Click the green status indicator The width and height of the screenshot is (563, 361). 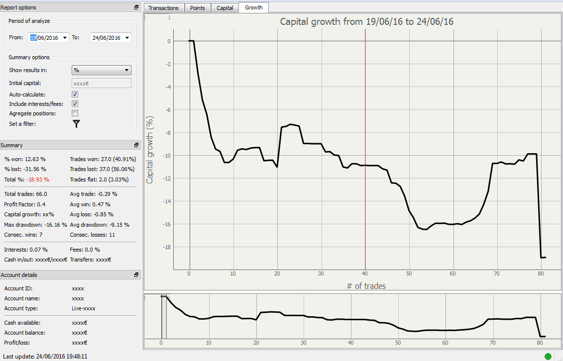(548, 357)
